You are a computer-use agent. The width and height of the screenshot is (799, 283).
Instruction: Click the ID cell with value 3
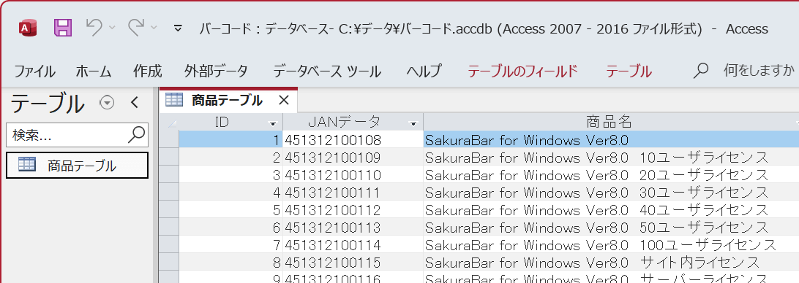click(230, 174)
